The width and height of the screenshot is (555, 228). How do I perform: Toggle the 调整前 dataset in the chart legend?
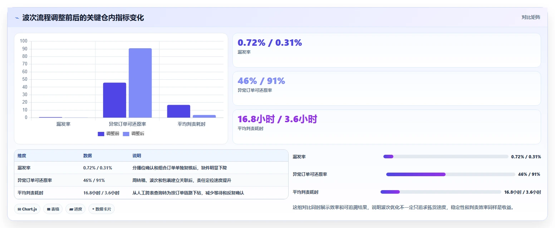pos(108,134)
